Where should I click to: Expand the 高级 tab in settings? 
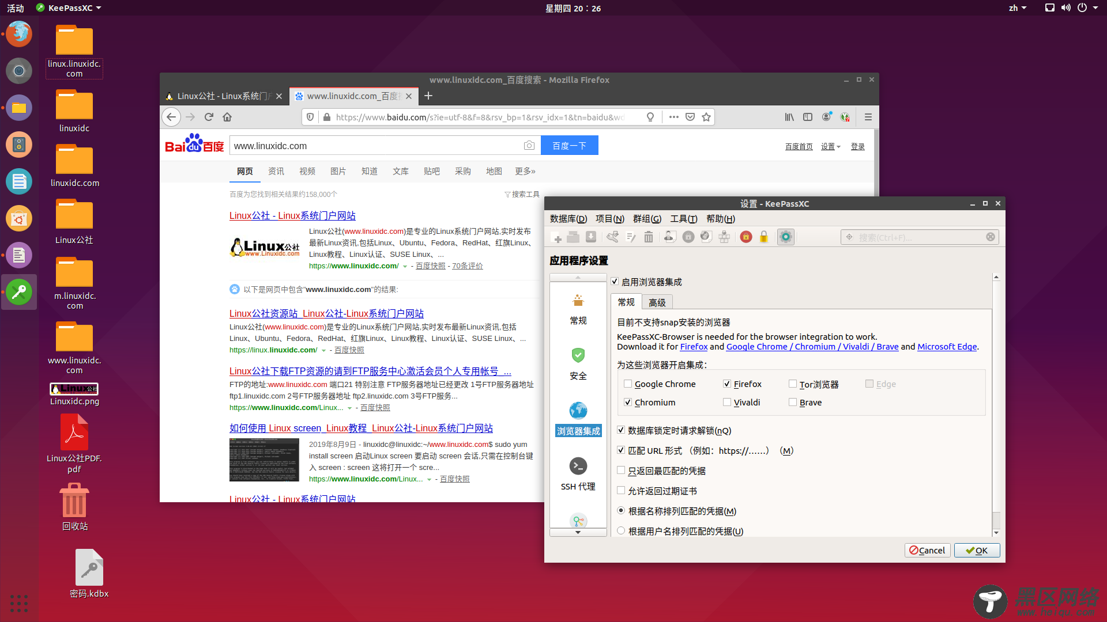657,302
